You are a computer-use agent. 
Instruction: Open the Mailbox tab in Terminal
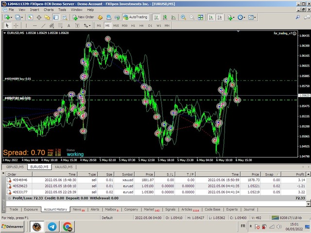[x=112, y=209]
